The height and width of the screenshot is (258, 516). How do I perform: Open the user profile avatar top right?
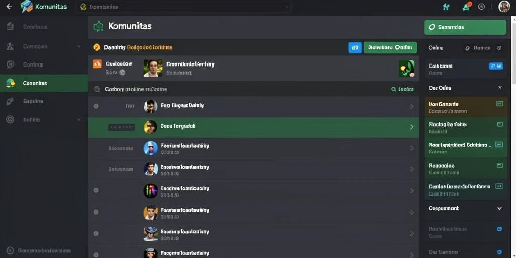[504, 6]
